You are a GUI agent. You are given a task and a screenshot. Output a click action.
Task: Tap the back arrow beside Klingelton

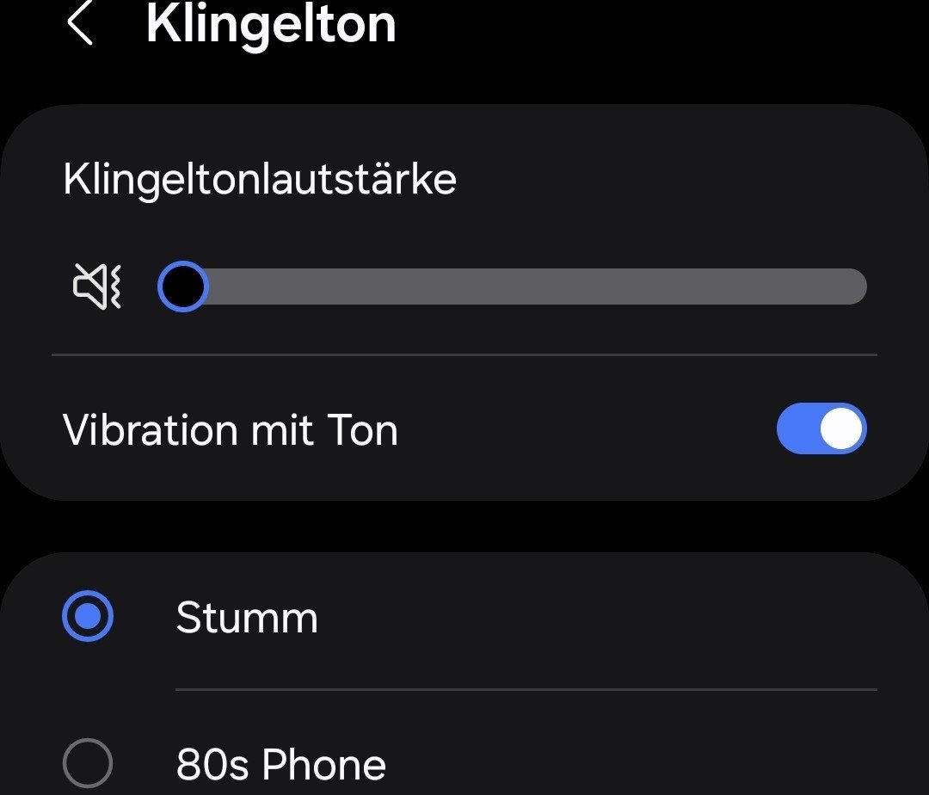point(80,24)
